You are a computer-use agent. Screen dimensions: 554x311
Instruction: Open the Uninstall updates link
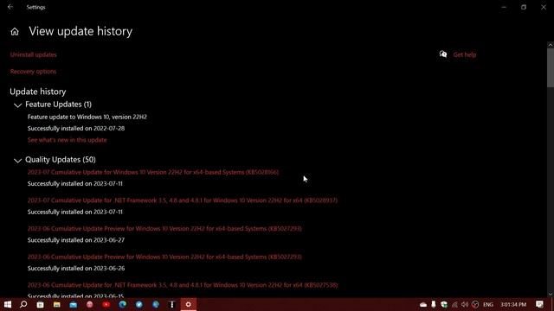click(x=33, y=54)
